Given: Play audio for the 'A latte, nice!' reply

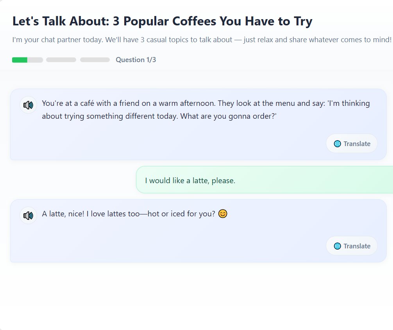Looking at the screenshot, I should (x=28, y=215).
